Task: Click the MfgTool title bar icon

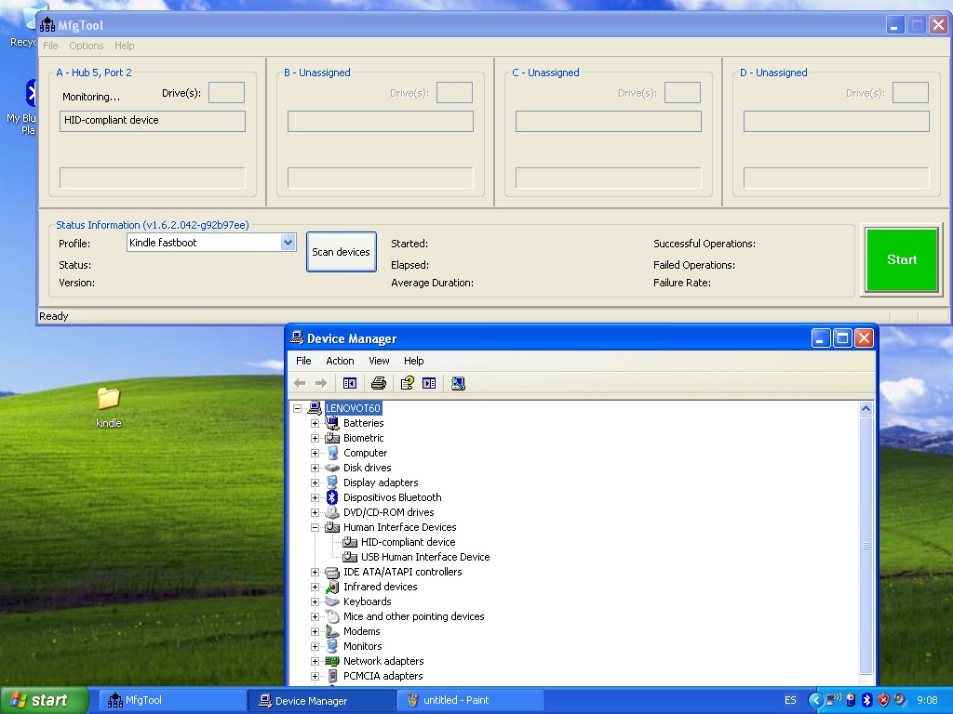Action: [x=47, y=25]
